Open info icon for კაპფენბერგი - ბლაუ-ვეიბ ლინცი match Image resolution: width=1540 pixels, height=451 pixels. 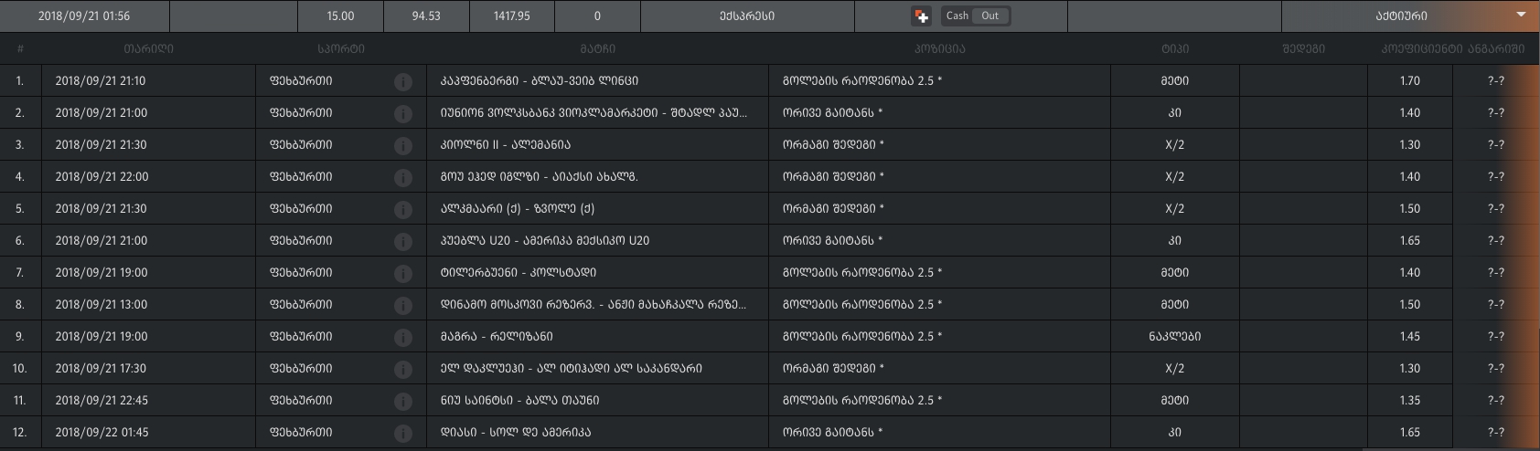[402, 81]
